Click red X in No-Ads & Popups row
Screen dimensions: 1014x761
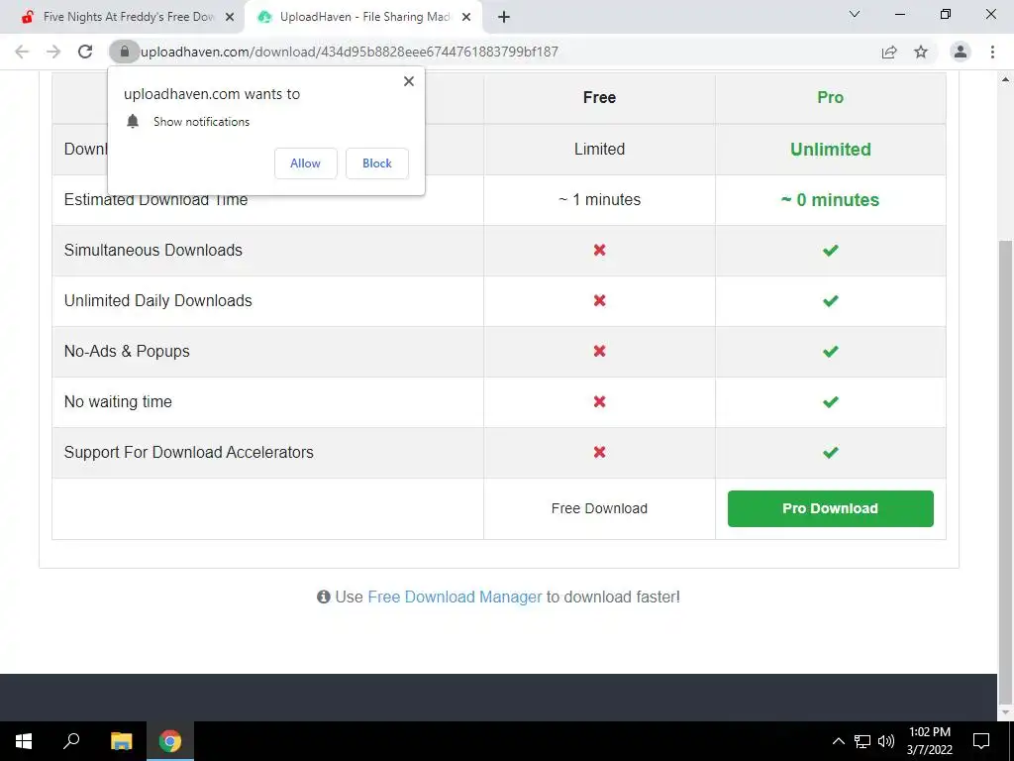click(x=599, y=351)
